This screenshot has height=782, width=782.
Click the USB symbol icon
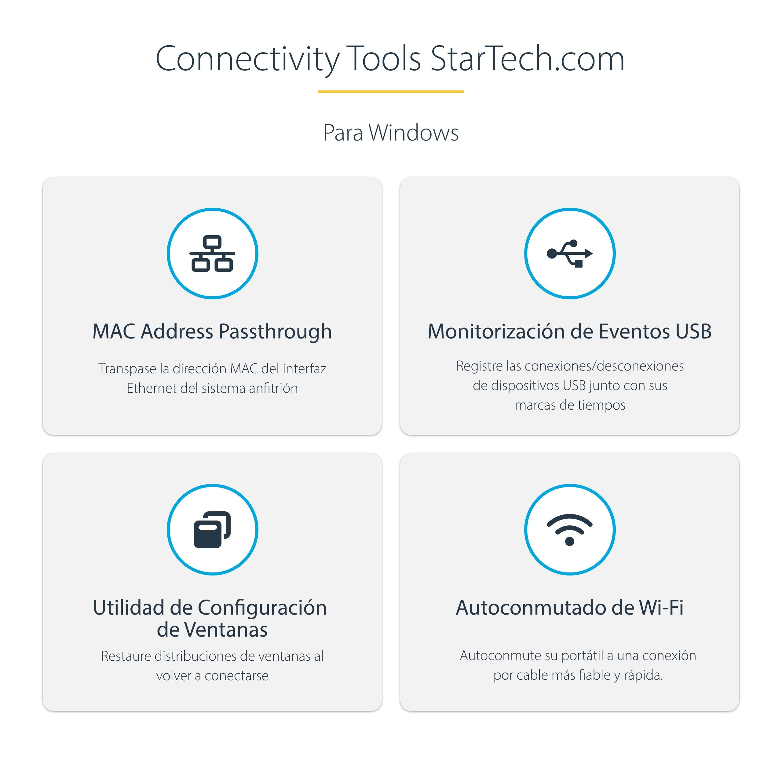[x=569, y=253]
